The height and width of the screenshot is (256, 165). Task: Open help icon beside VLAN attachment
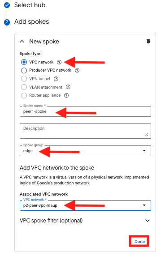[x=68, y=87]
